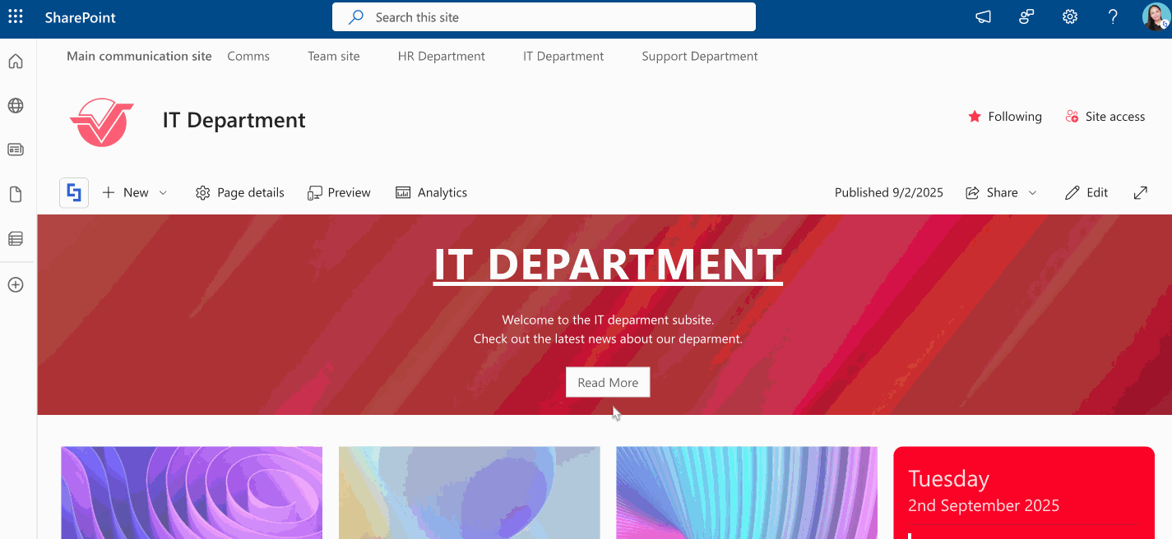Open My sites globe icon in left rail
The image size is (1172, 539).
(16, 106)
